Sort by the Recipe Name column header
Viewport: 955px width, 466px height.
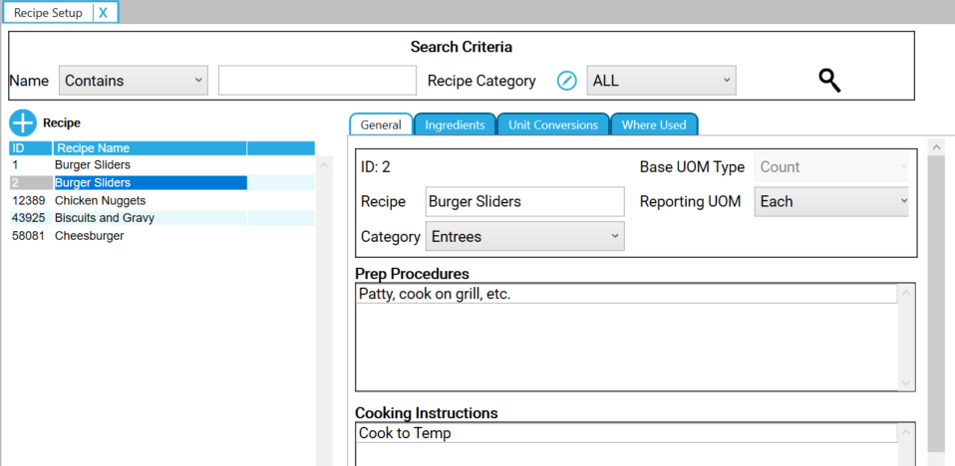pos(148,148)
